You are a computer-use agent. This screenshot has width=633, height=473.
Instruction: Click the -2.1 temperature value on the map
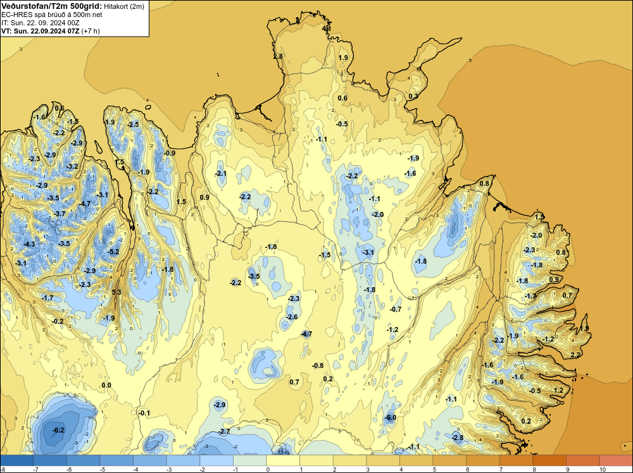[220, 174]
